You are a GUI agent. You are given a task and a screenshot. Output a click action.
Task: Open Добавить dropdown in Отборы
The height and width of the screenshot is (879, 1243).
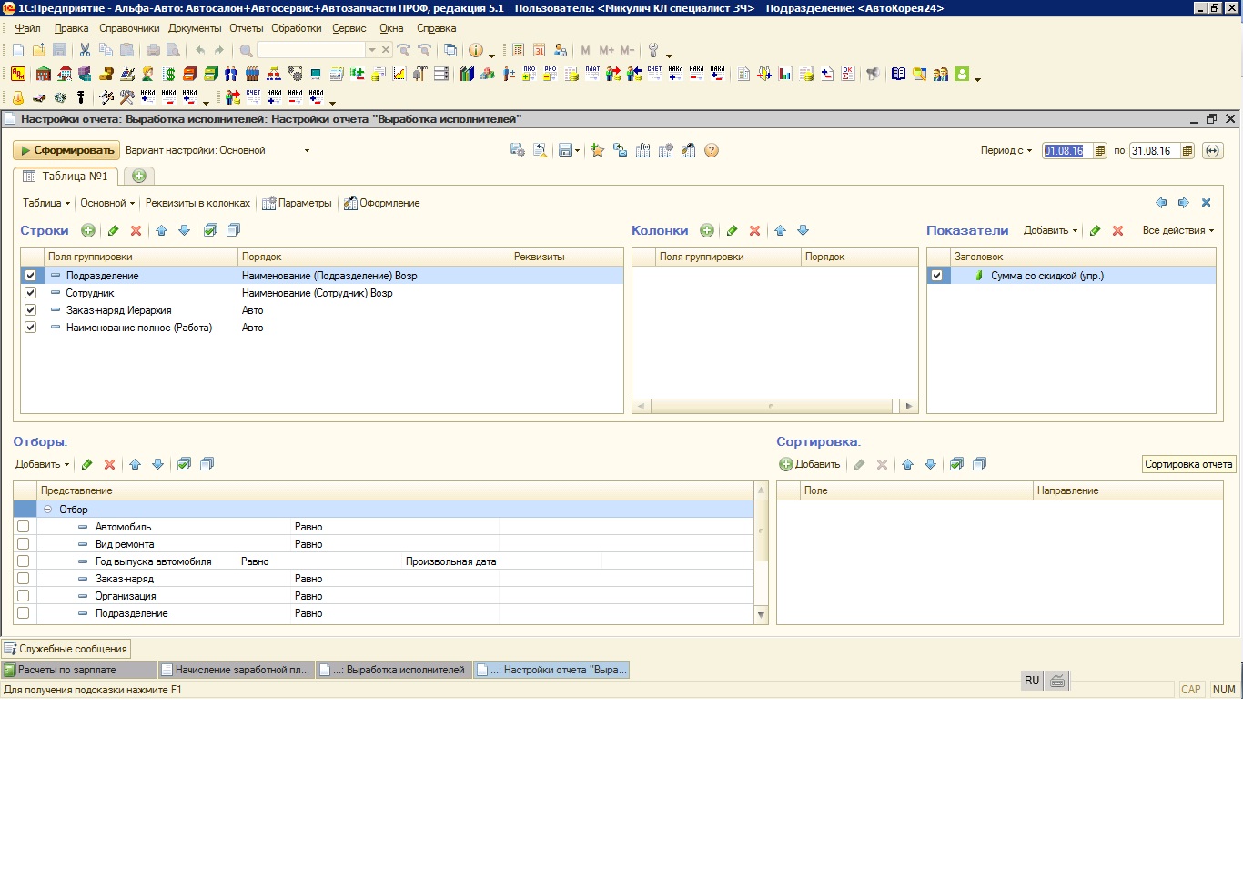point(42,465)
